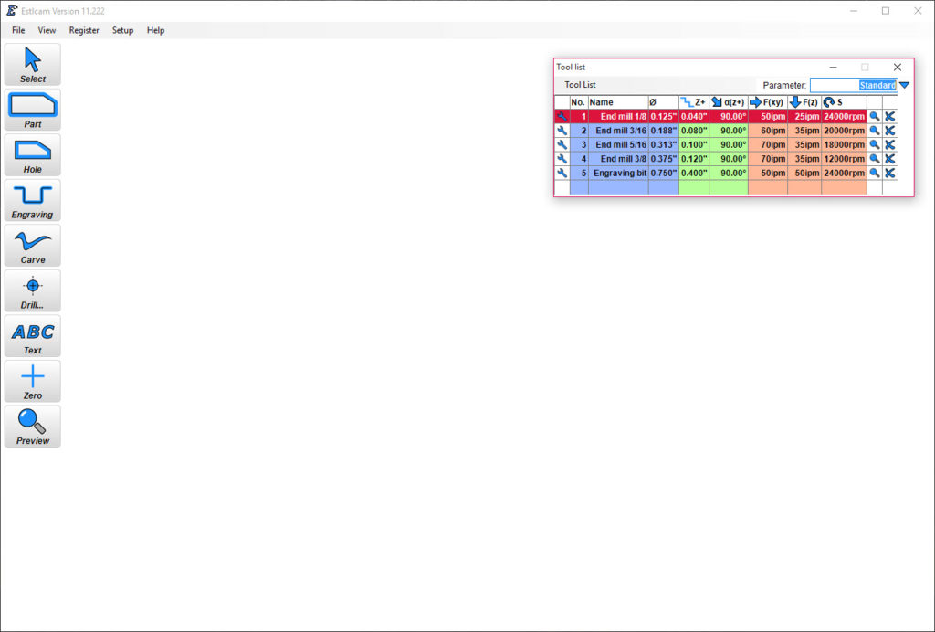The image size is (935, 632).
Task: Click magnifier icon for Engraving bit
Action: [x=874, y=173]
